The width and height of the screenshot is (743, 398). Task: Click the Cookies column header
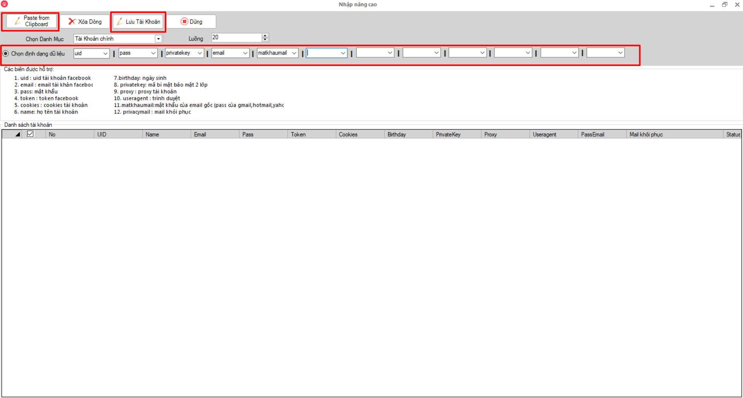(x=360, y=134)
